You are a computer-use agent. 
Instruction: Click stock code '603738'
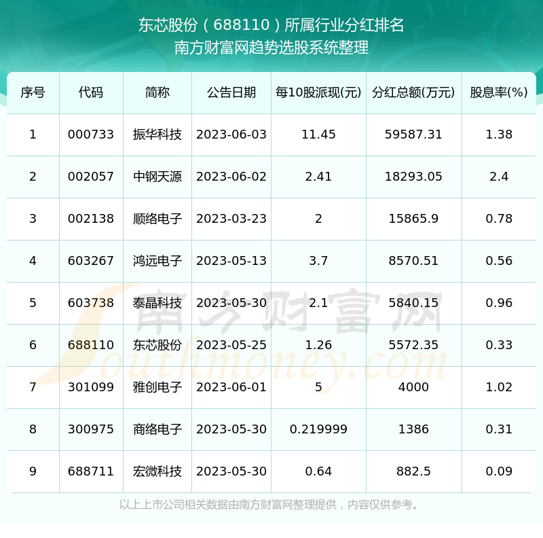point(91,303)
